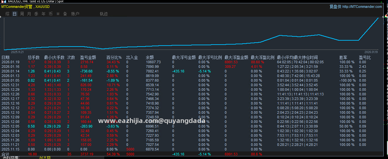Image resolution: width=388 pixels, height=159 pixels.
Task: Click the 最小|大手数 column header
Action: pos(54,57)
